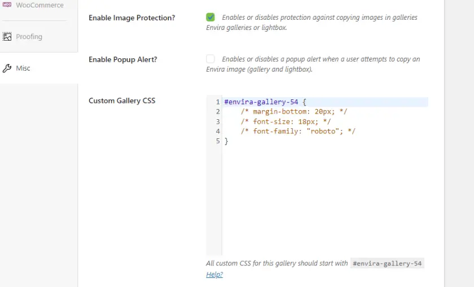
Task: Click the margin-bottom comment line
Action: (293, 112)
